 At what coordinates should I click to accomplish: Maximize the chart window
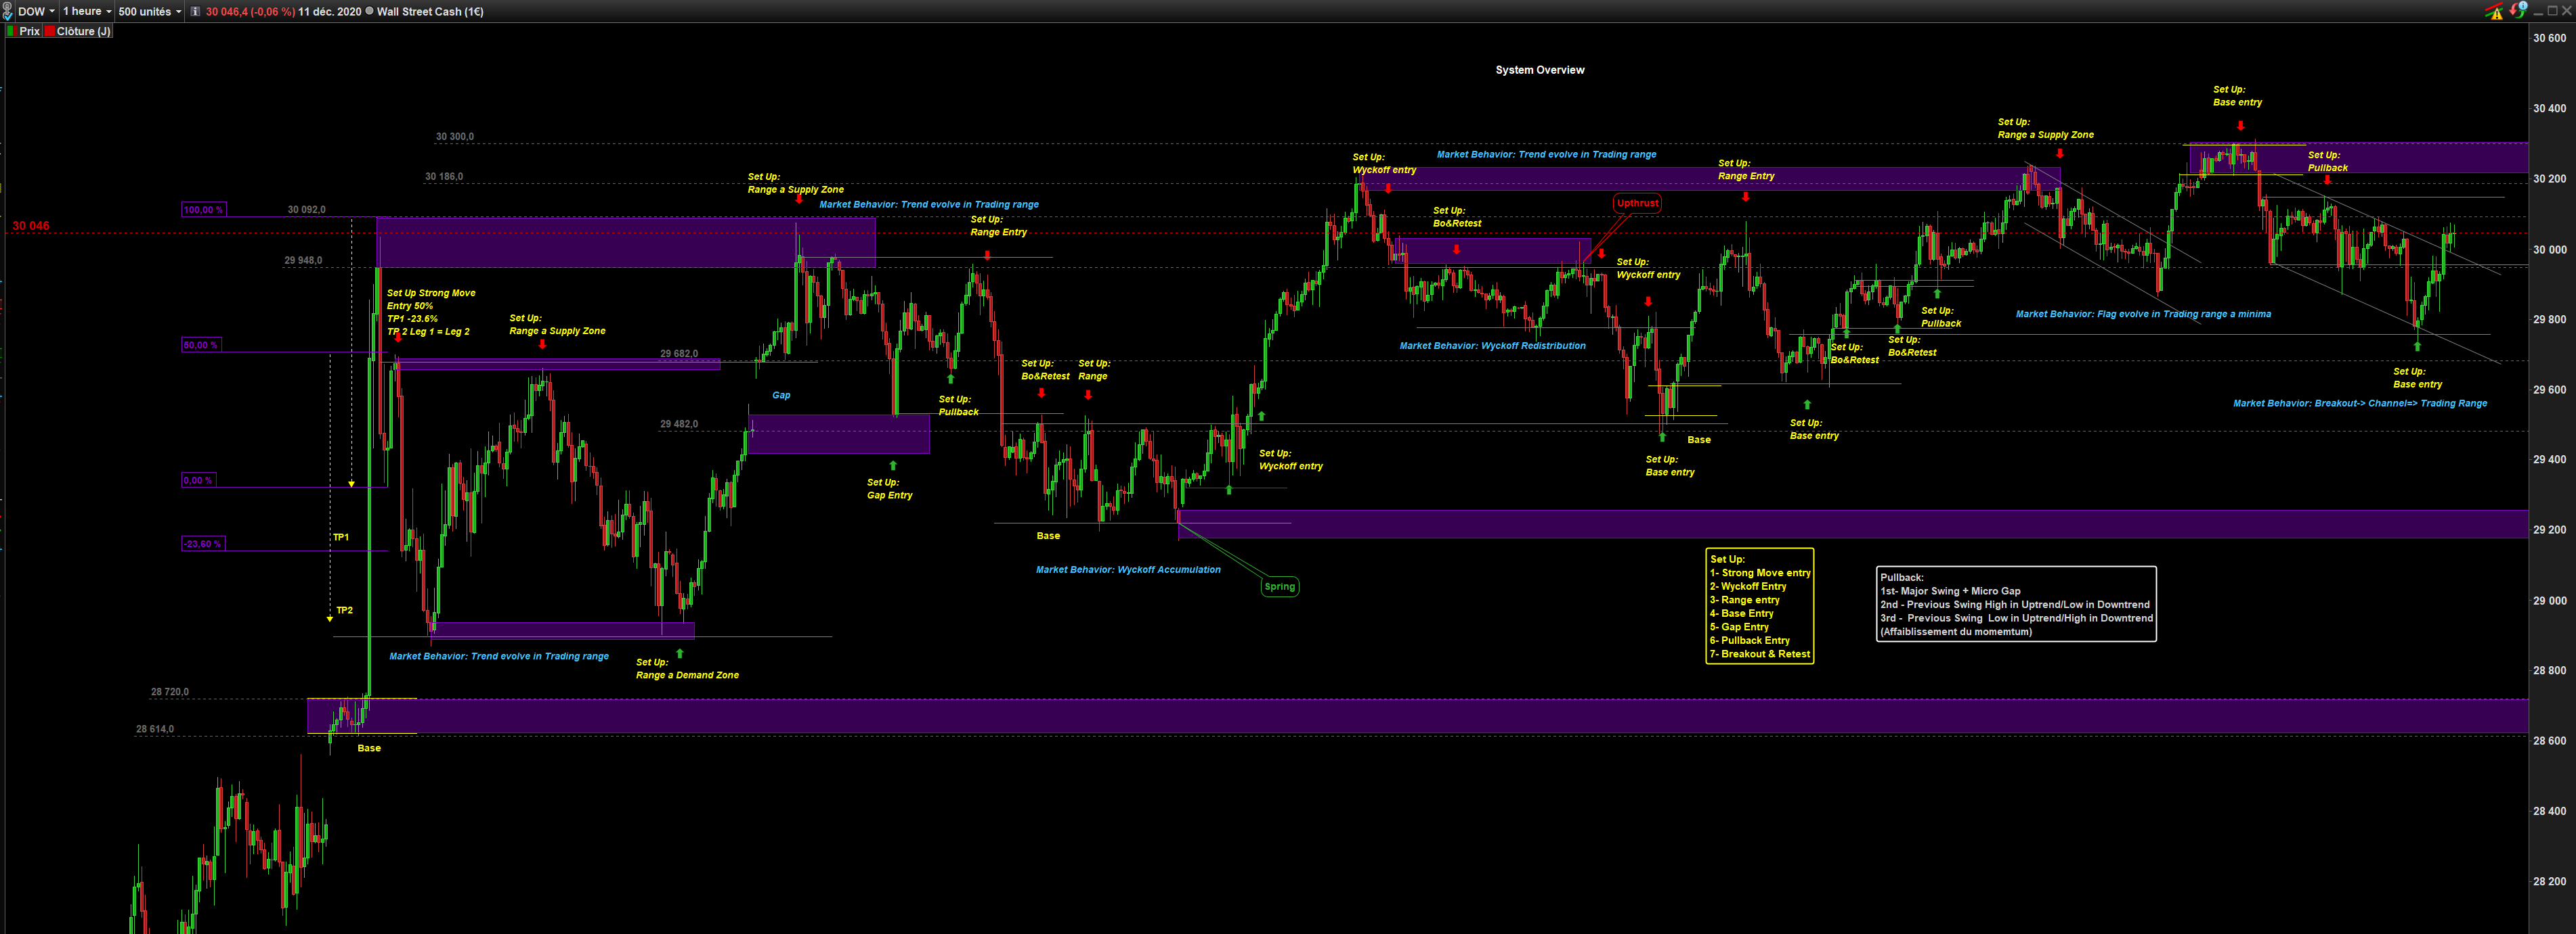click(2552, 11)
